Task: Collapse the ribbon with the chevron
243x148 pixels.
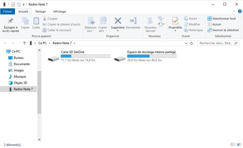Action: coord(234,11)
